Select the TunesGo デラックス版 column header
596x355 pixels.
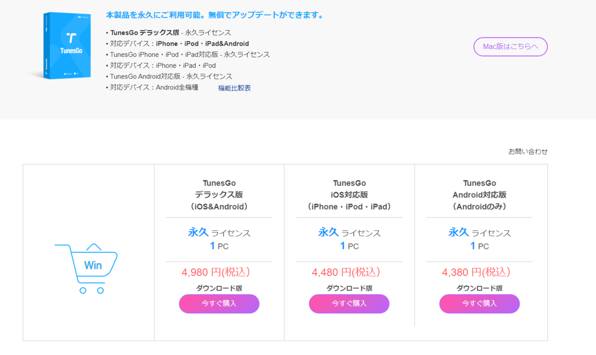coord(219,195)
